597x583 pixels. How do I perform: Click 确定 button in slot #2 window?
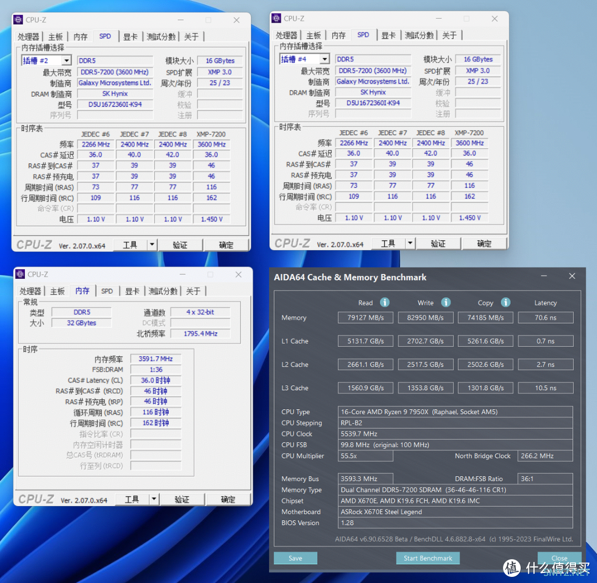(226, 245)
